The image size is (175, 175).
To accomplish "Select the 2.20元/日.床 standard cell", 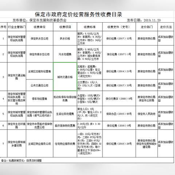I will coord(90,125).
